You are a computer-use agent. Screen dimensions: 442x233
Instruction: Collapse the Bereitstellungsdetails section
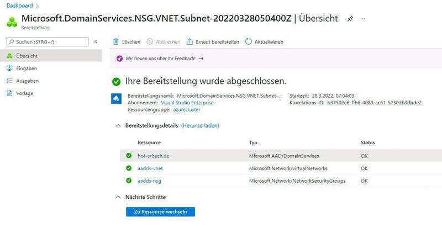[117, 126]
